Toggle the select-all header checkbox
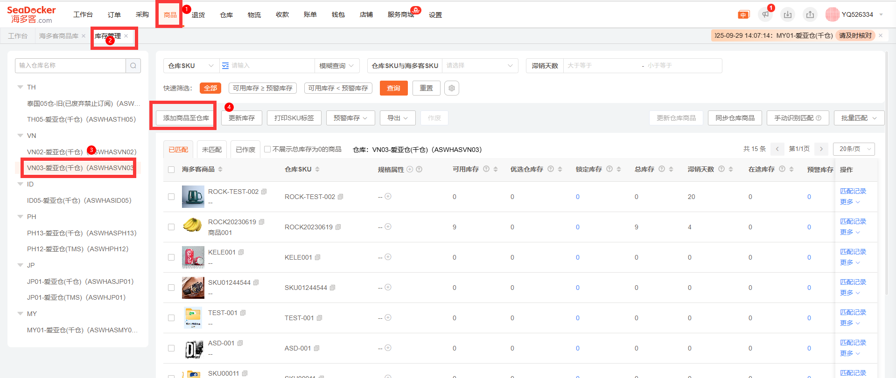 (x=171, y=170)
